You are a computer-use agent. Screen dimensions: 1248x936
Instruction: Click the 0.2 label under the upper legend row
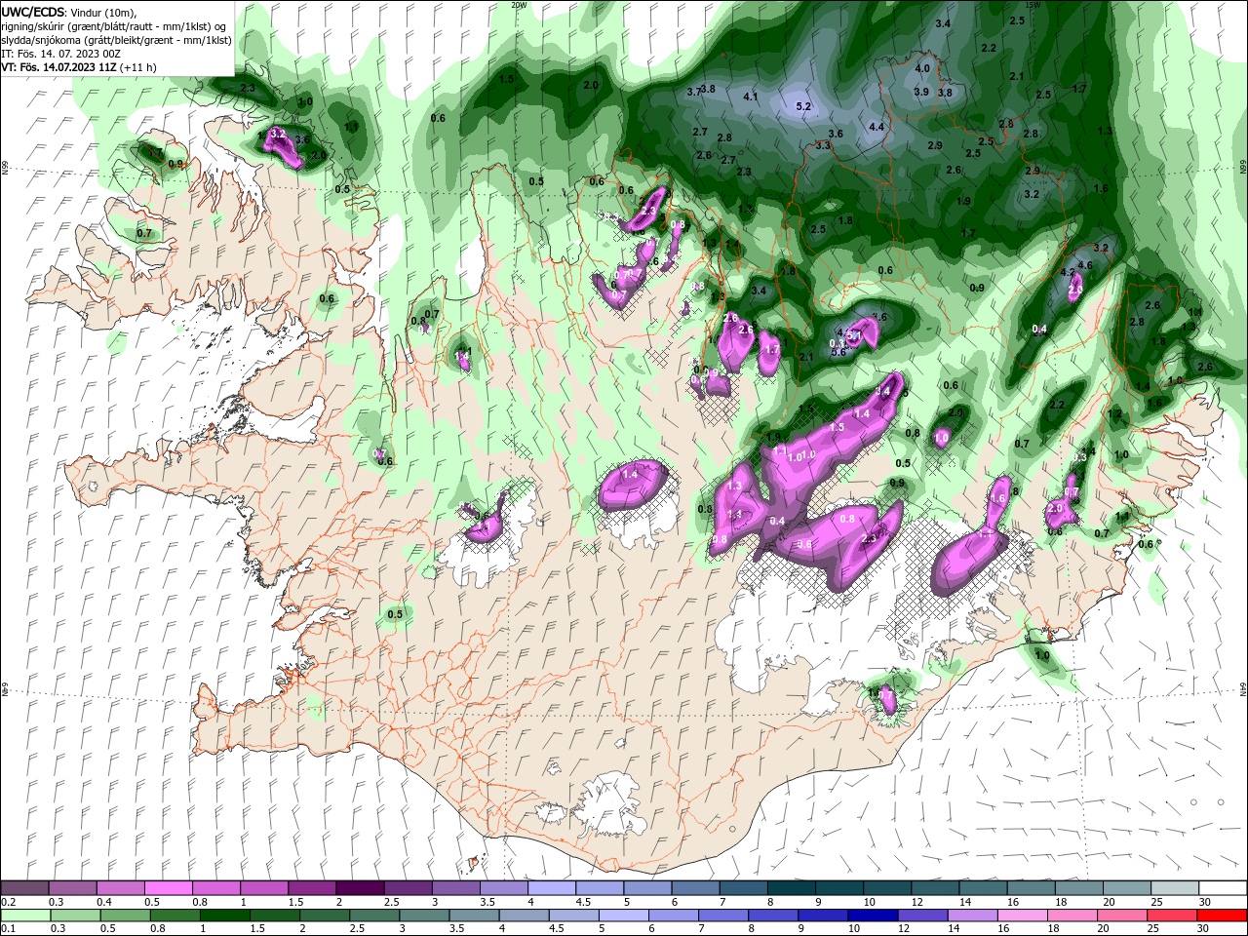8,902
